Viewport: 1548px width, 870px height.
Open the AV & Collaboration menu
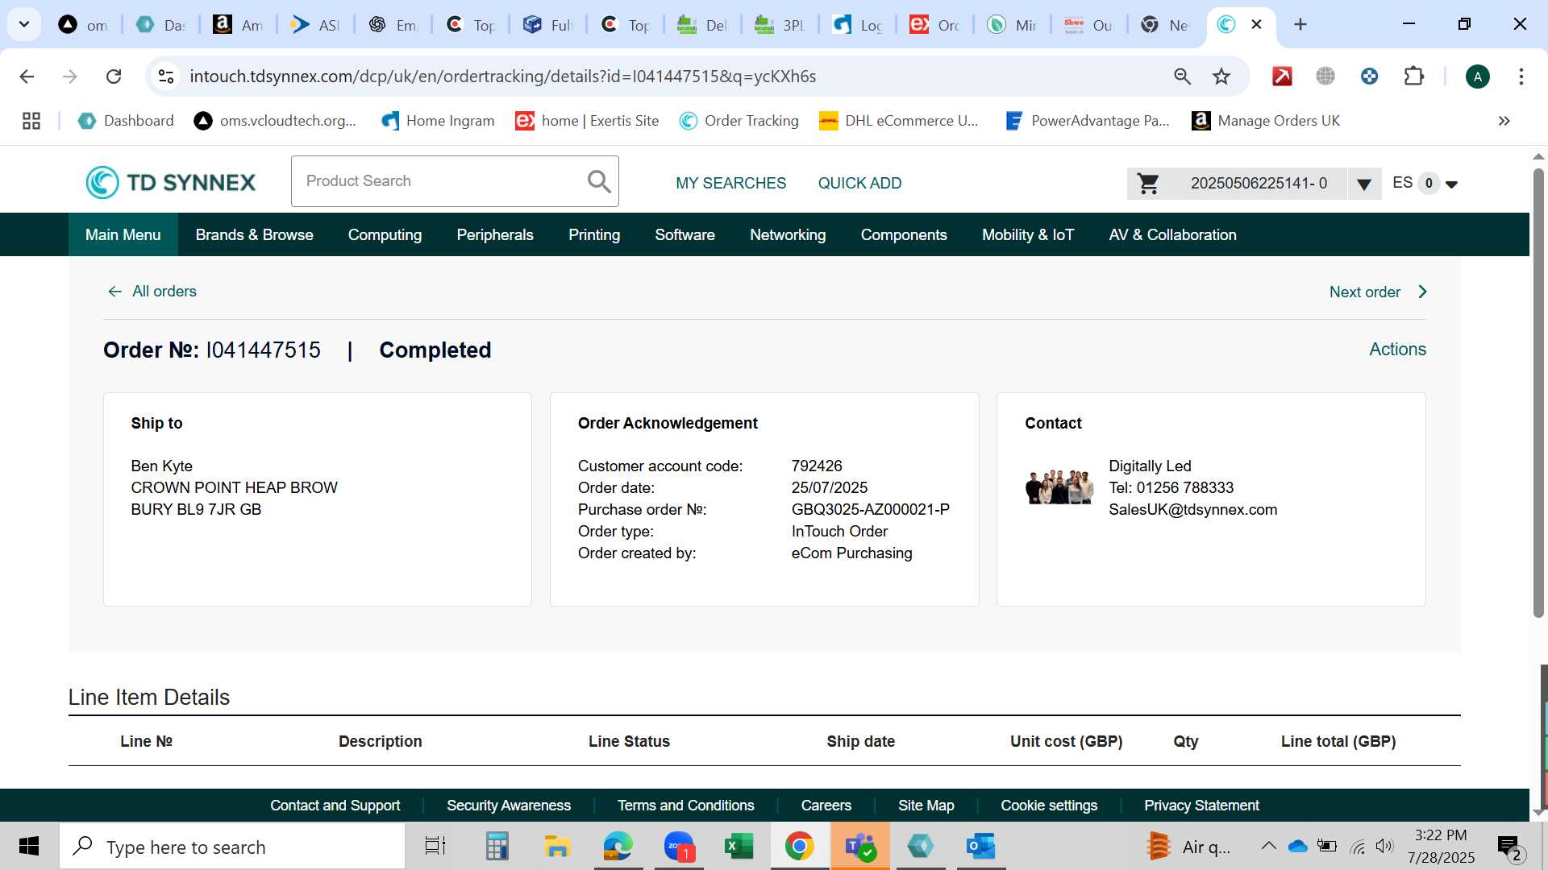pos(1172,234)
